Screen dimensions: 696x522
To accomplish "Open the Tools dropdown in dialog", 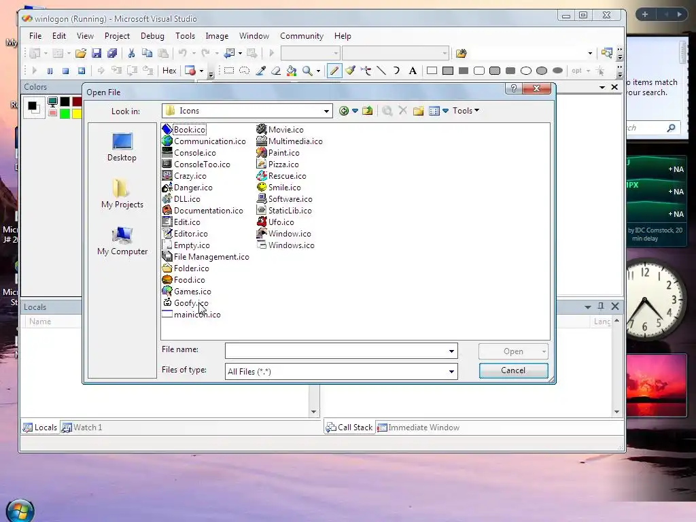I will point(466,111).
